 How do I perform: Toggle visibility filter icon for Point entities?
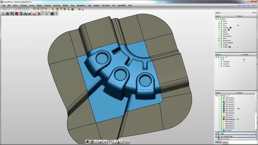pyautogui.click(x=221, y=21)
